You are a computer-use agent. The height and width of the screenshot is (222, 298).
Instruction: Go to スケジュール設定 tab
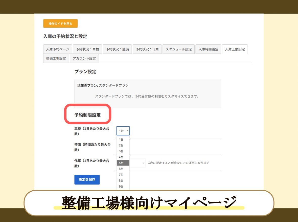(x=178, y=49)
